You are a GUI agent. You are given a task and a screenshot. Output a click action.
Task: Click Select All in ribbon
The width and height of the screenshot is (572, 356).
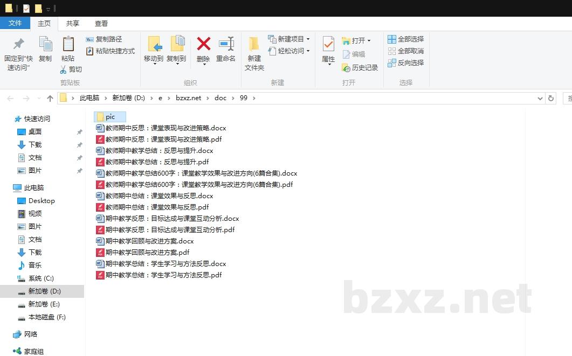pyautogui.click(x=406, y=39)
